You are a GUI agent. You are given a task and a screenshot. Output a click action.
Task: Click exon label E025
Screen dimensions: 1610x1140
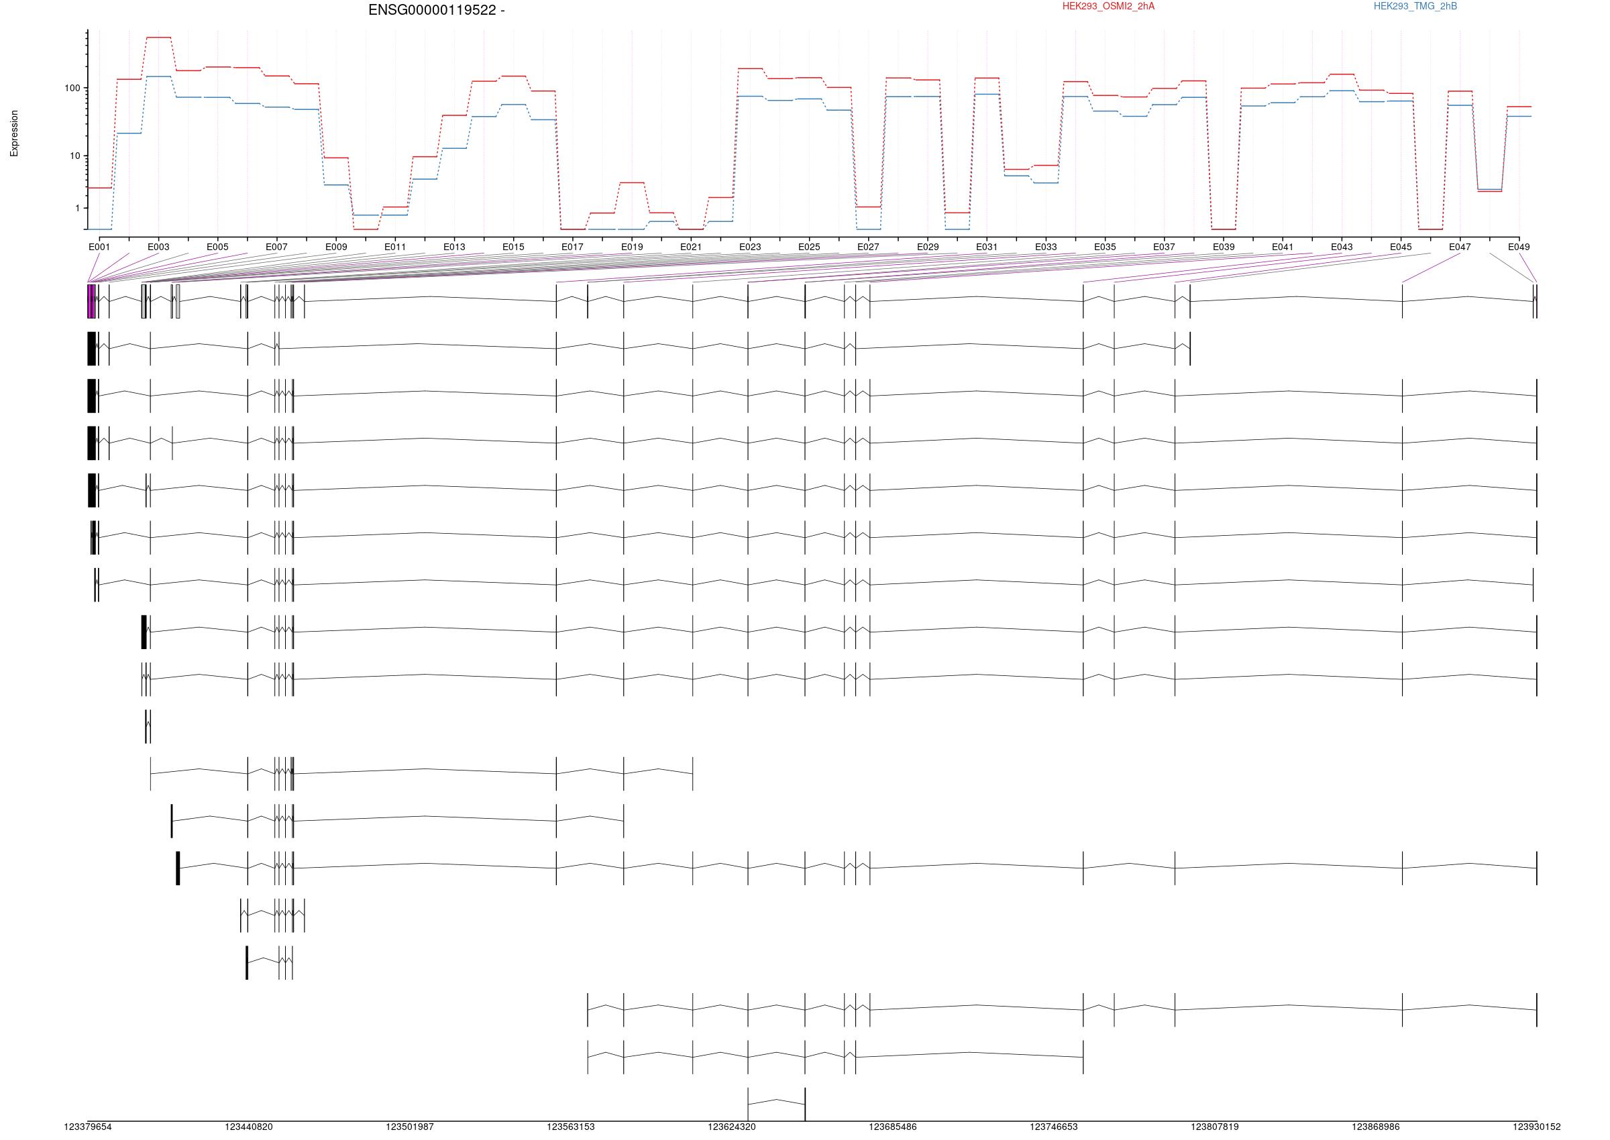click(x=809, y=247)
